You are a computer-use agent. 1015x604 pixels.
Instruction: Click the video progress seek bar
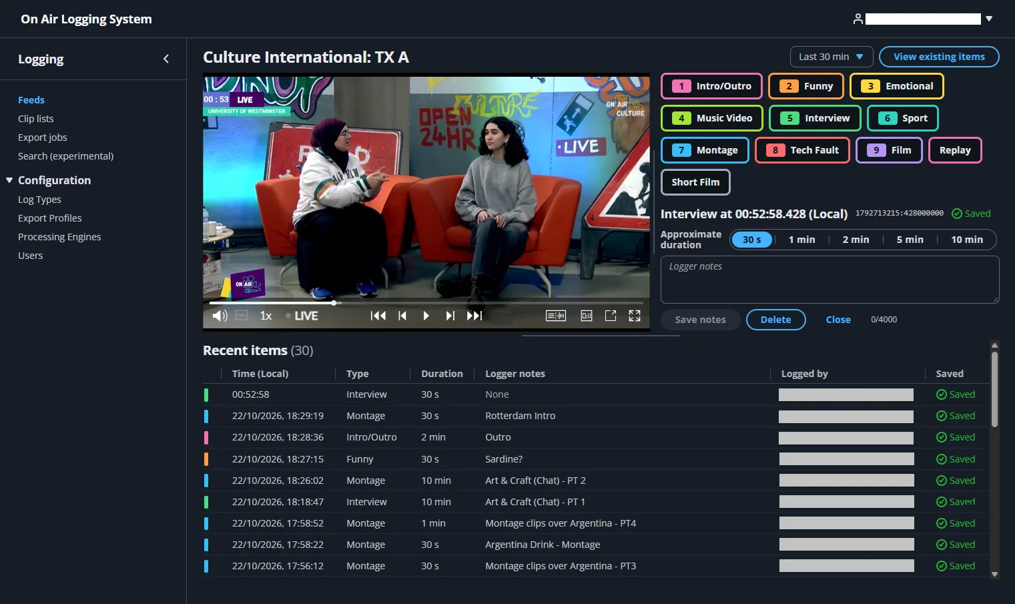(x=426, y=303)
